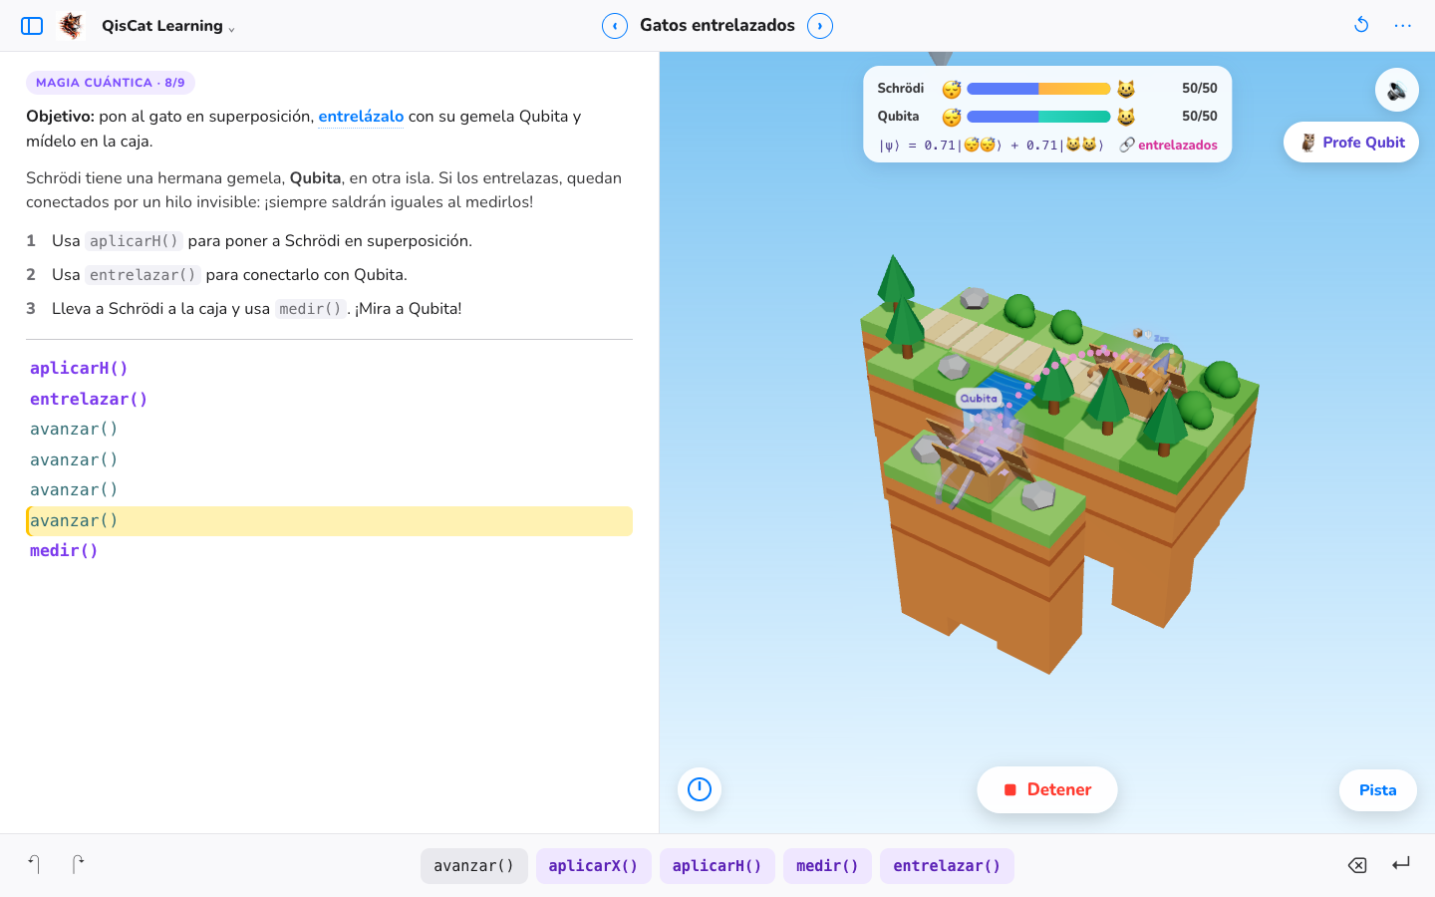Click Schrödi's sleeping cat face icon

(x=952, y=90)
